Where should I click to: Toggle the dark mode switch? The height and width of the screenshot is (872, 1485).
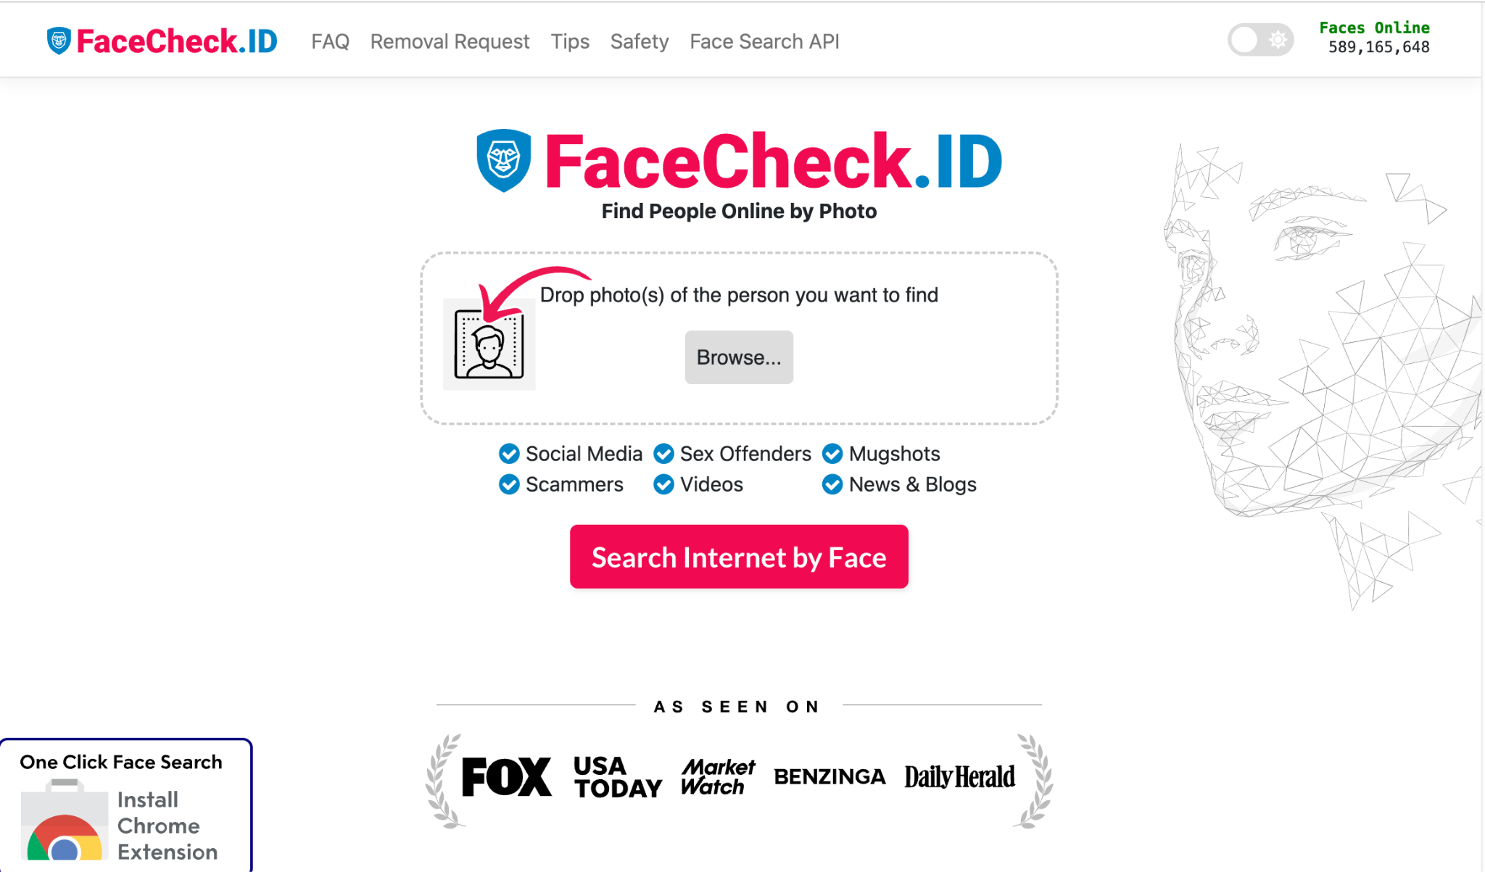1260,39
